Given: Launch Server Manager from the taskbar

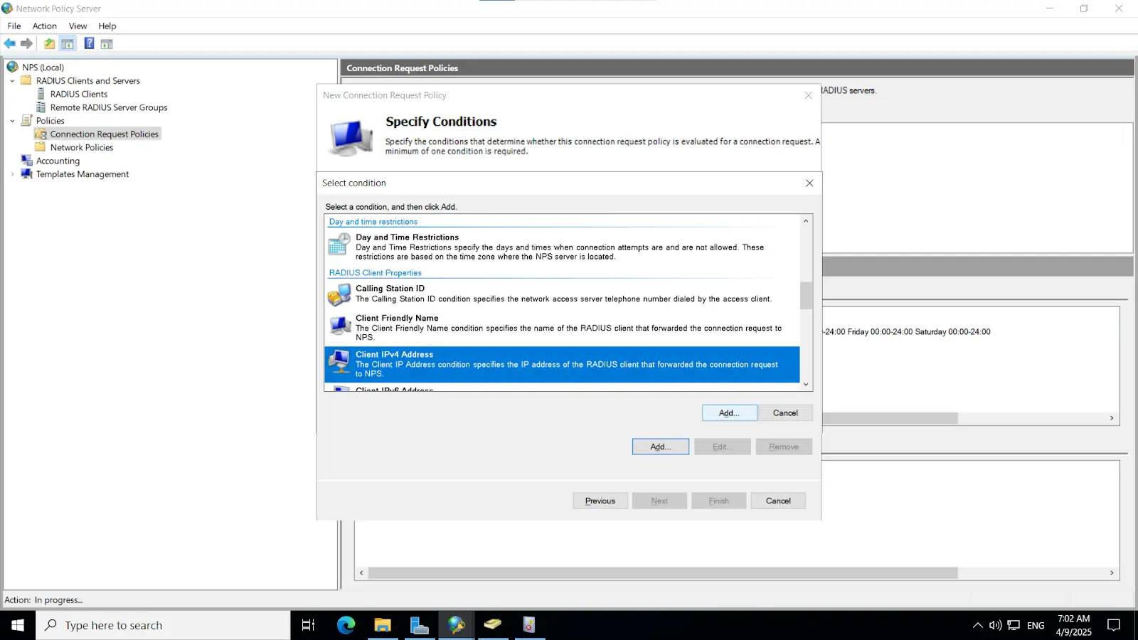Looking at the screenshot, I should click(420, 625).
